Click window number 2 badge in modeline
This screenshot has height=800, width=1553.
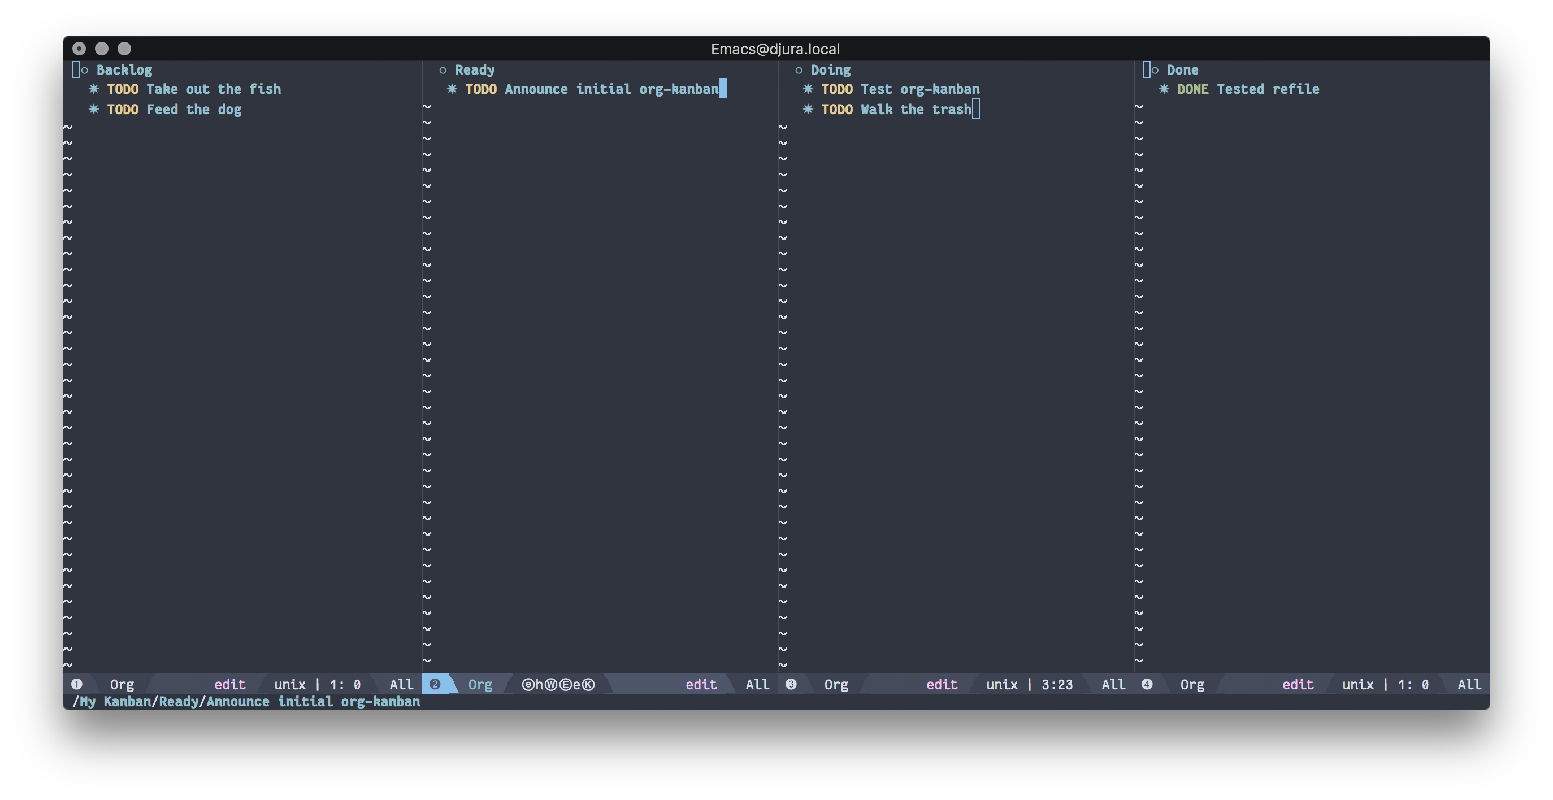[435, 684]
